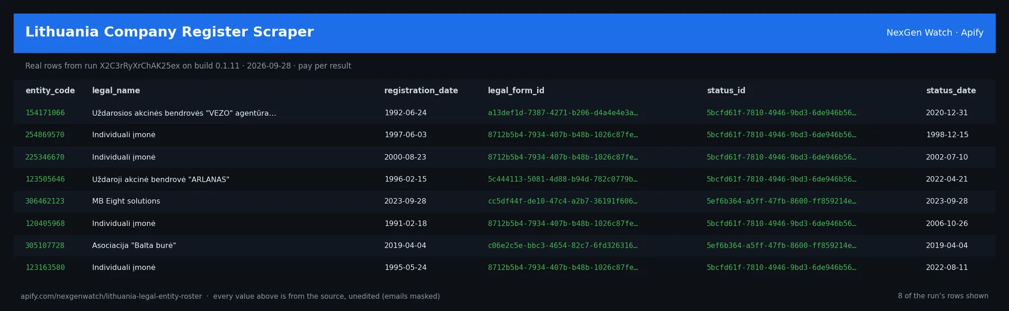Viewport: 1009px width, 311px height.
Task: Click entity code 225346670
Action: pos(45,157)
